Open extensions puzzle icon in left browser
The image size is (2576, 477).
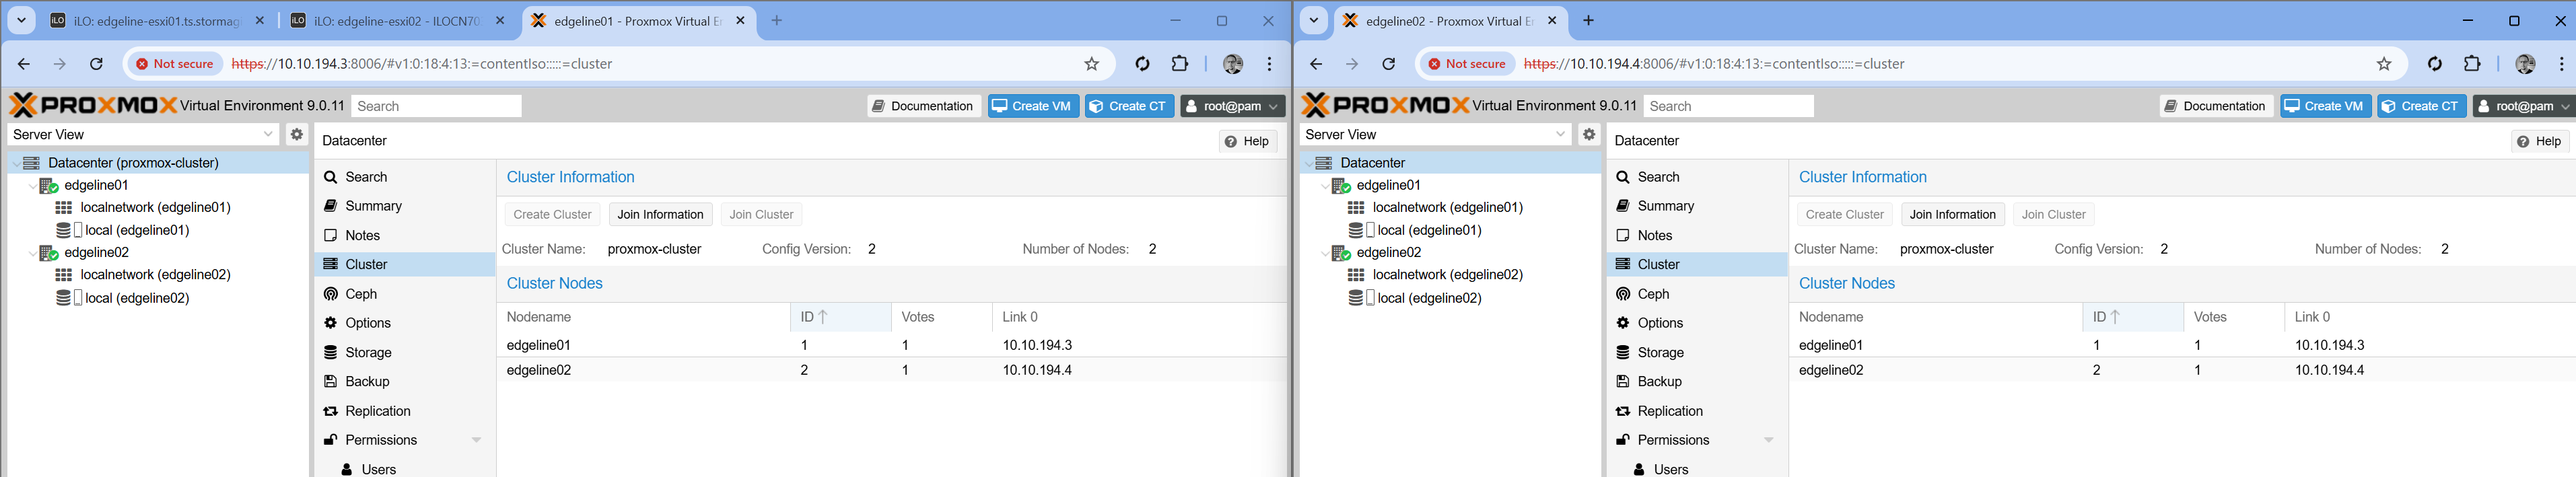[1180, 64]
